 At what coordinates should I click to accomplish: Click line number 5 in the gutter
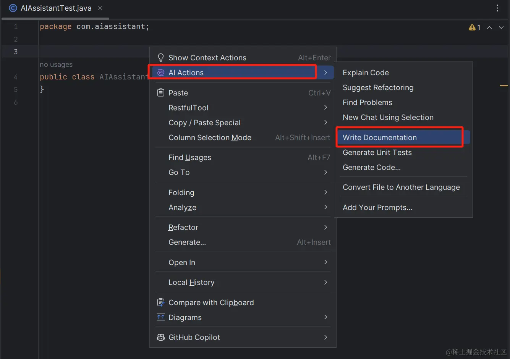[x=16, y=90]
